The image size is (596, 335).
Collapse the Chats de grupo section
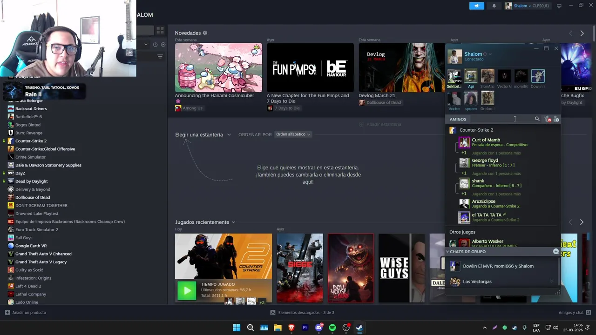tap(447, 252)
